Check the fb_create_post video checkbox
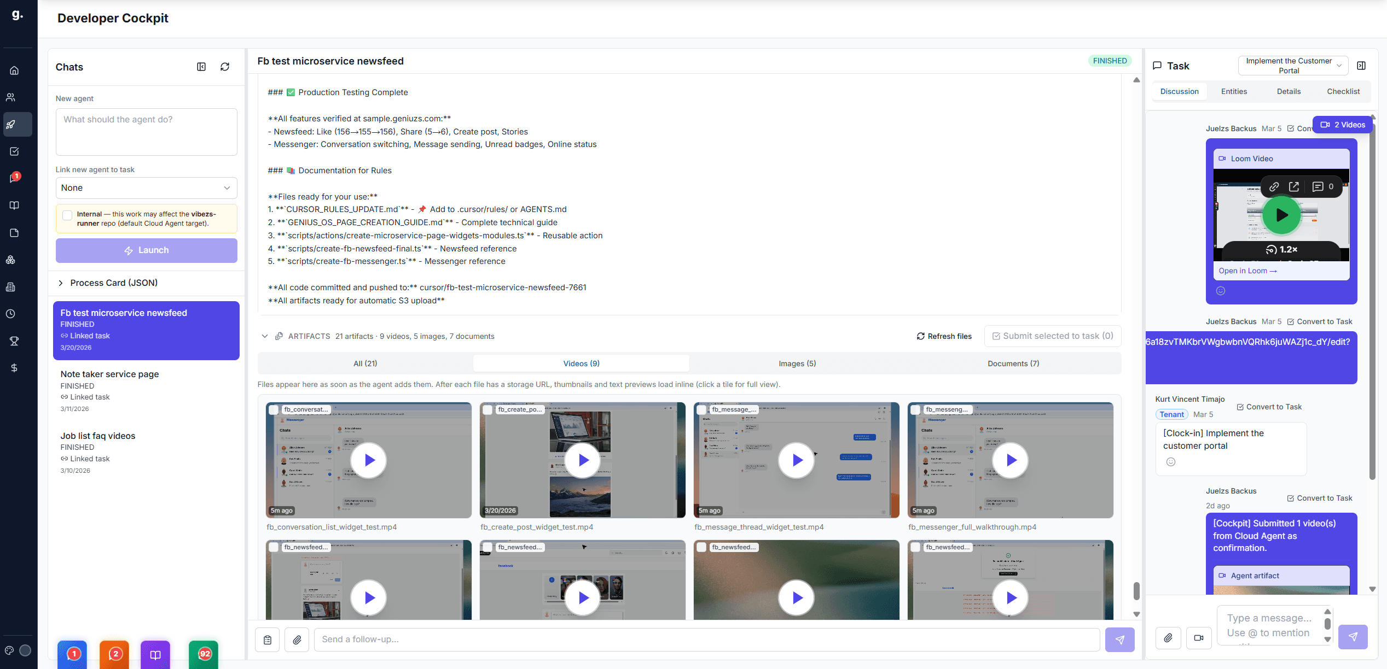This screenshot has width=1387, height=669. [x=488, y=410]
